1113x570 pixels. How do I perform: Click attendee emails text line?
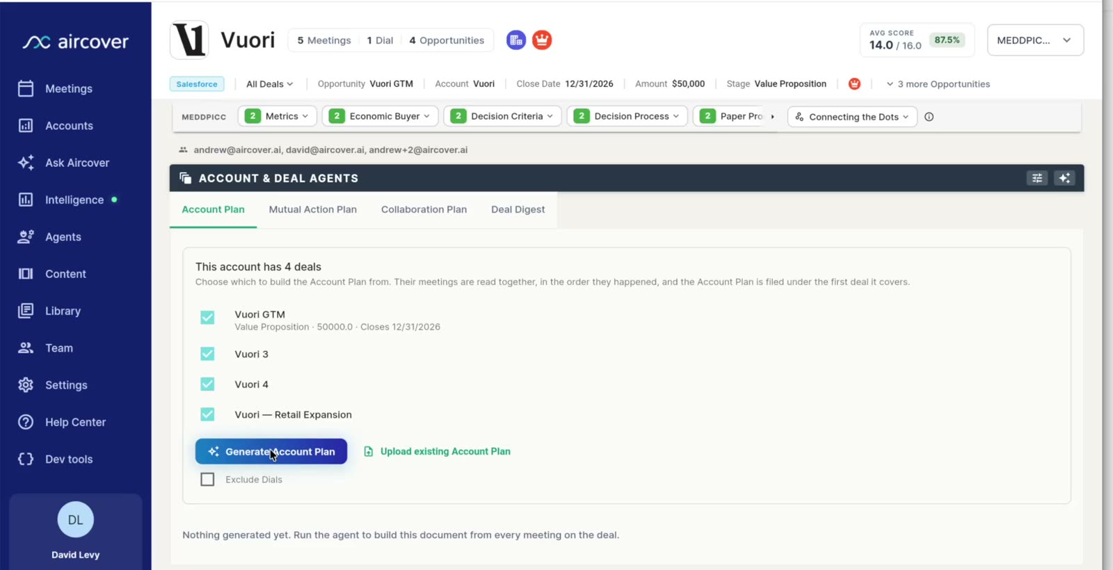click(330, 150)
